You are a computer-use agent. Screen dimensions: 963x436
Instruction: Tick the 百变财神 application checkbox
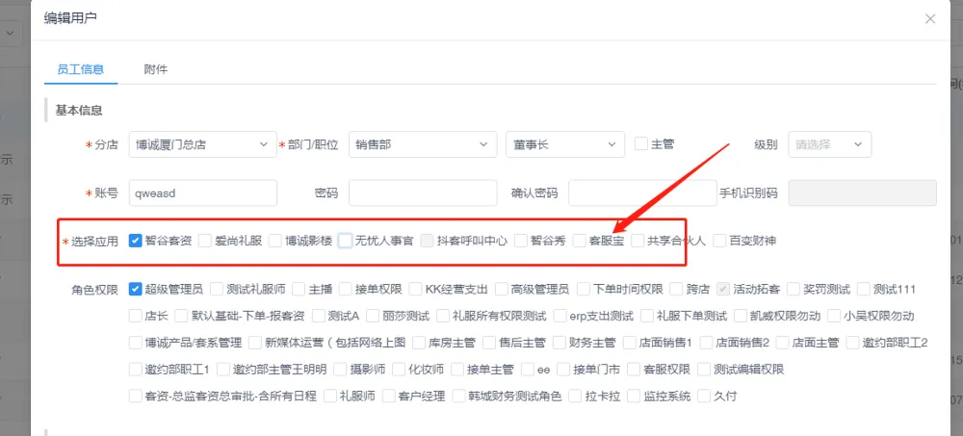719,241
